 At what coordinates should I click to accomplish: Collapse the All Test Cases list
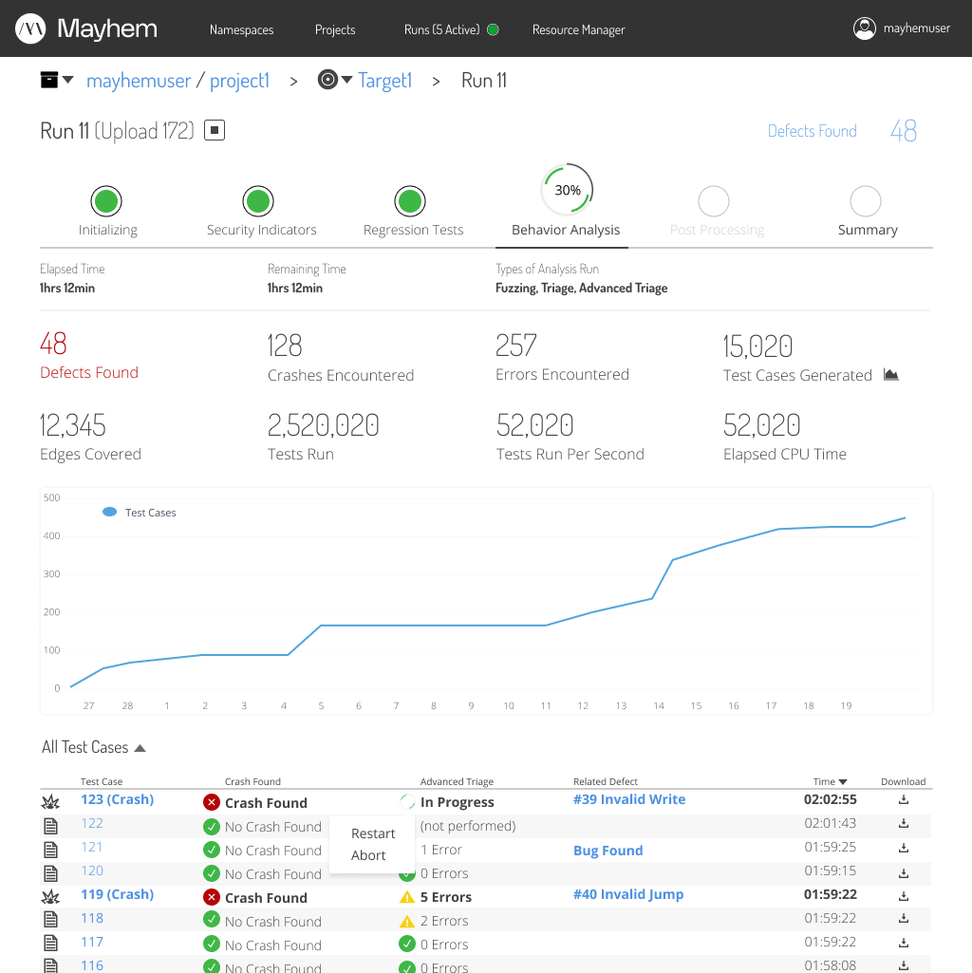point(140,748)
